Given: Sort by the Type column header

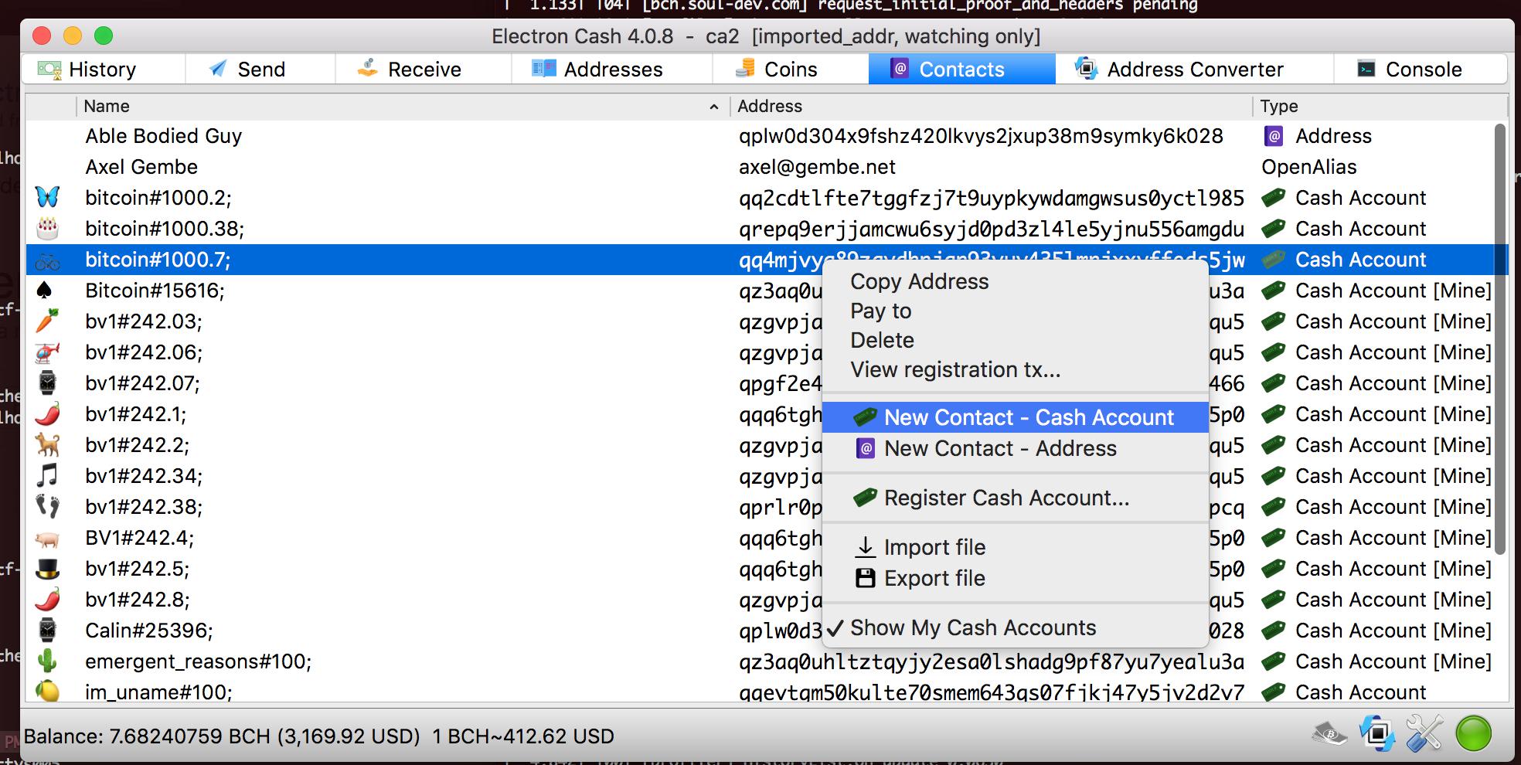Looking at the screenshot, I should (x=1380, y=107).
